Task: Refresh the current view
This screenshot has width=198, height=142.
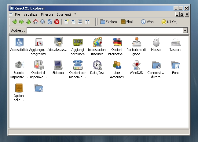Action: pos(50,22)
